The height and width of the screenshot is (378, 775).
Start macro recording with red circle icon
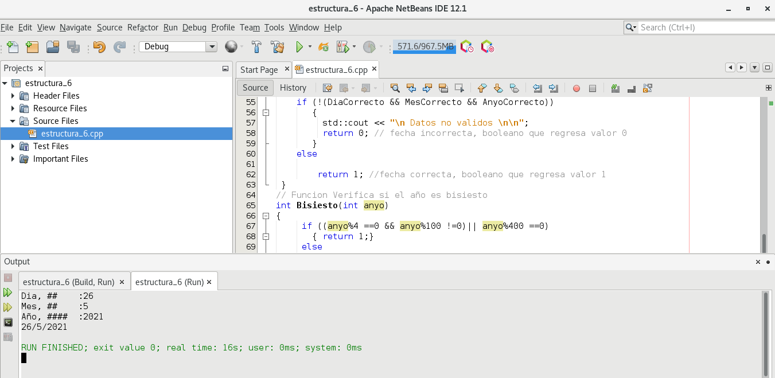click(x=577, y=88)
